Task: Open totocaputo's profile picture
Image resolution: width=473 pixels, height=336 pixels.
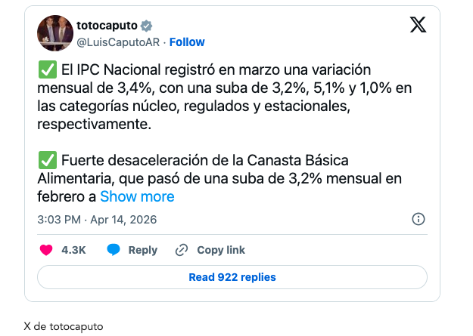Action: coord(53,32)
